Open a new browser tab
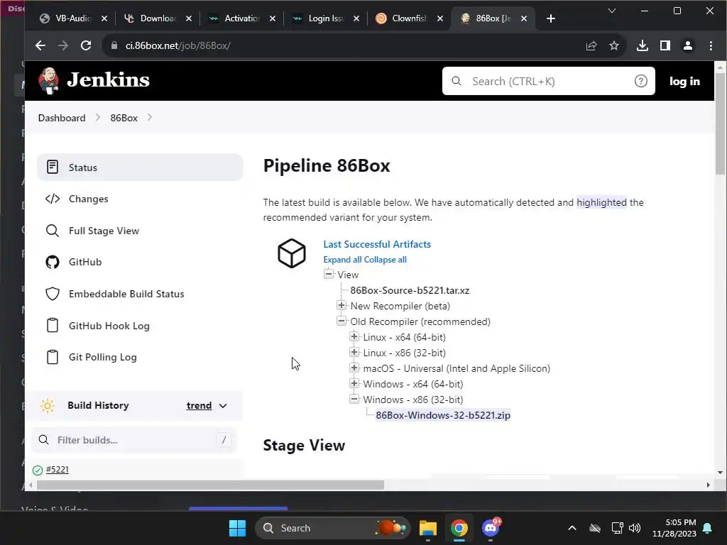 pos(551,18)
